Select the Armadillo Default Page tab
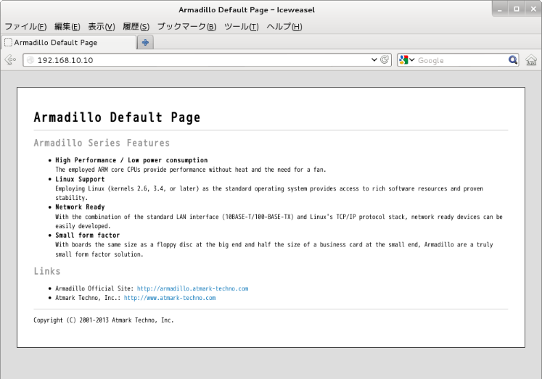Viewport: 542px width, 379px height. point(65,43)
